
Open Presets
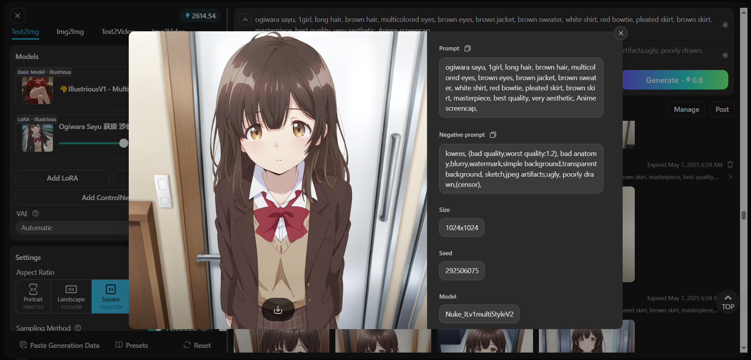(131, 346)
